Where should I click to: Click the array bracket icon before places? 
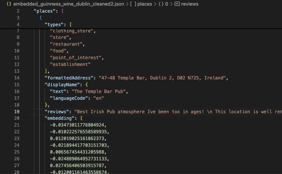[133, 4]
